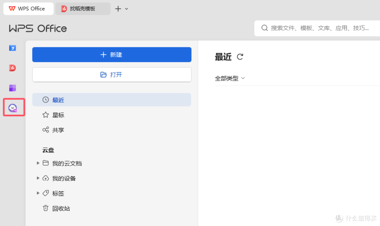Switch to the WPS Office tab
The image size is (380, 226).
click(x=28, y=9)
